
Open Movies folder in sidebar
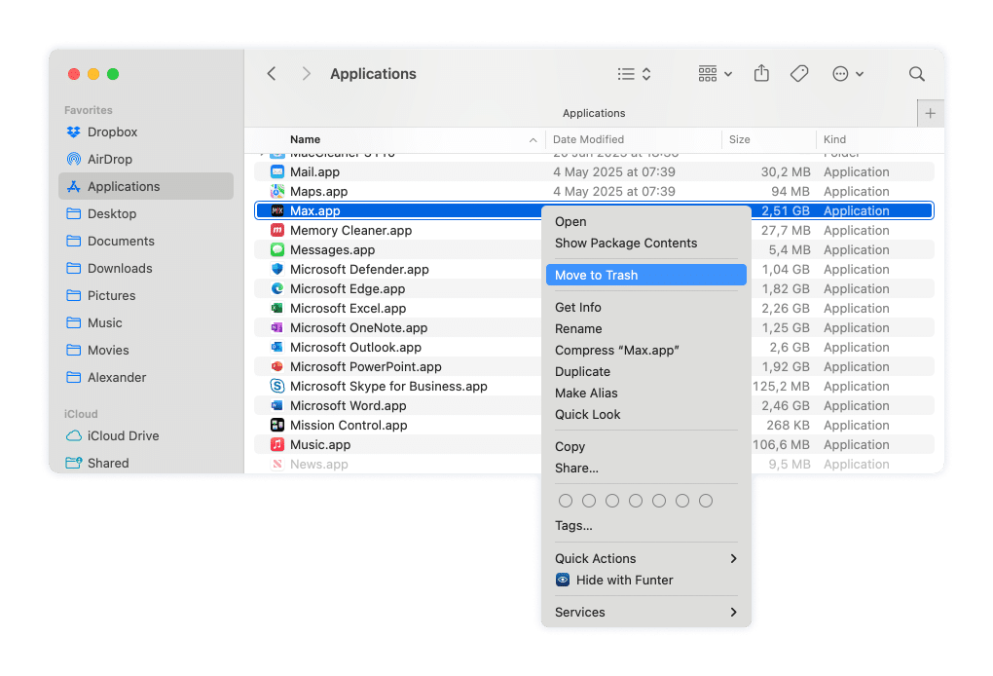(x=146, y=350)
